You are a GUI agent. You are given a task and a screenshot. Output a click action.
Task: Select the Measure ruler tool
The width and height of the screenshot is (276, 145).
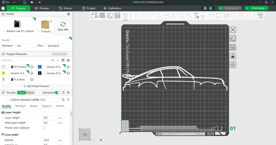(249, 15)
